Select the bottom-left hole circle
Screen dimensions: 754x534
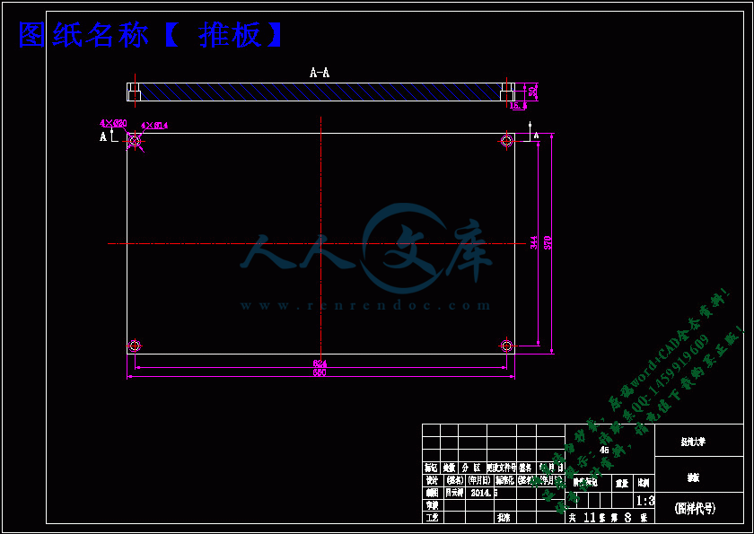point(135,346)
